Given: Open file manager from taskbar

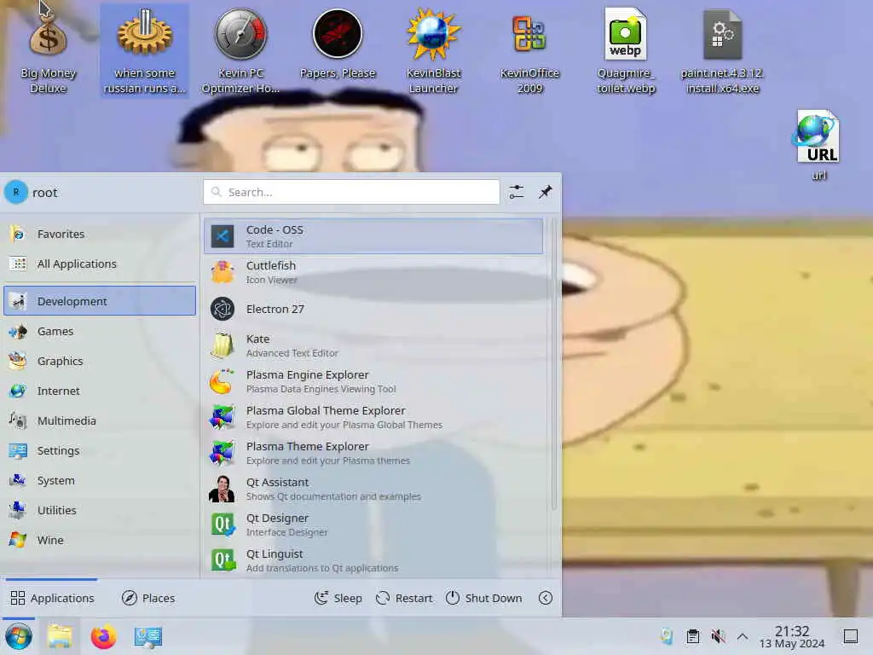Looking at the screenshot, I should tap(60, 636).
